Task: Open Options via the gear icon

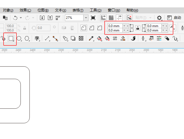Action: (x=159, y=18)
